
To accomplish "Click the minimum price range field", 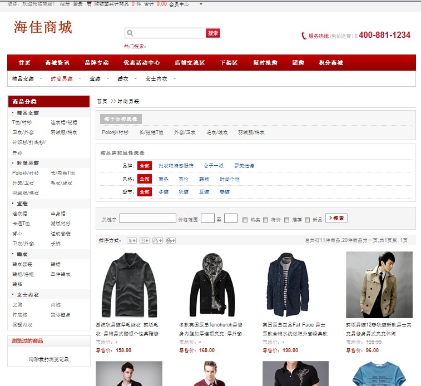I will click(207, 218).
